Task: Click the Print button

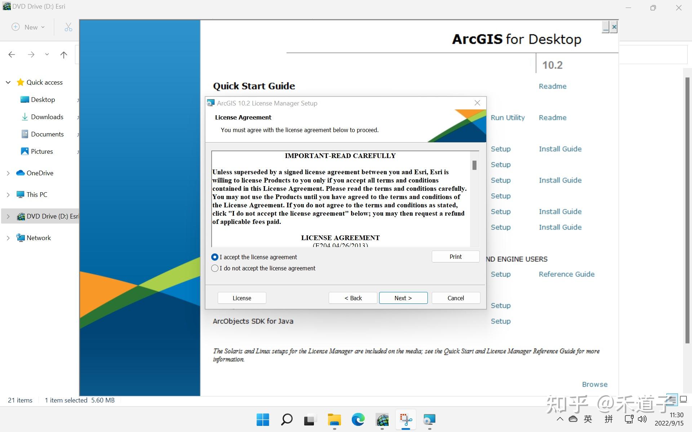Action: point(456,257)
